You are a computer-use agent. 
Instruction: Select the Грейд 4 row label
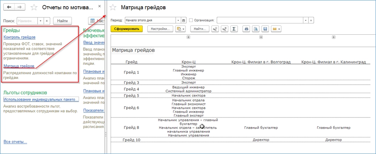coord(131,89)
